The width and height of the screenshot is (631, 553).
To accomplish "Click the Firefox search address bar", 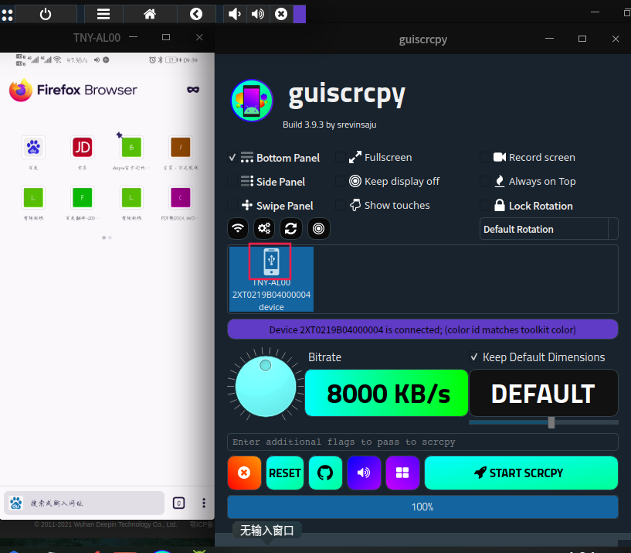I will tap(84, 503).
